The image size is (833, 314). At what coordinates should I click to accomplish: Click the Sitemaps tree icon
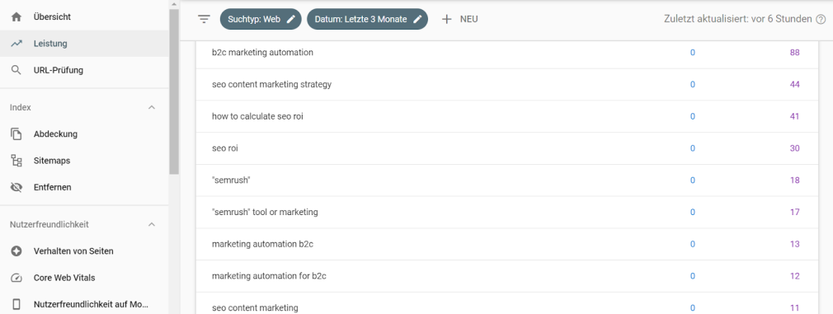click(16, 161)
